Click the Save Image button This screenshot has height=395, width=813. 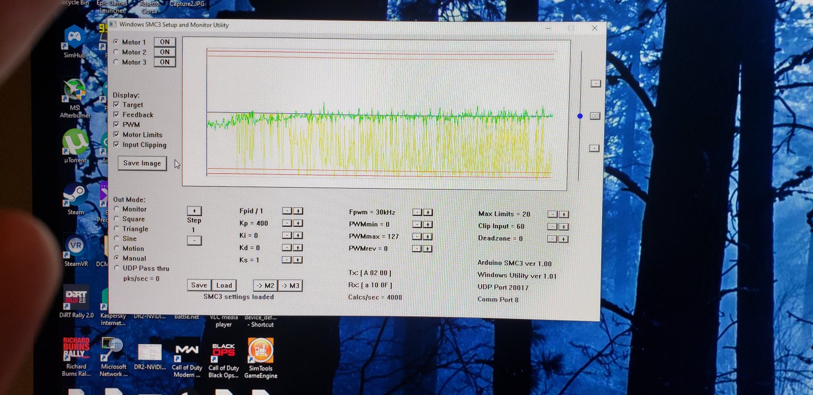142,163
